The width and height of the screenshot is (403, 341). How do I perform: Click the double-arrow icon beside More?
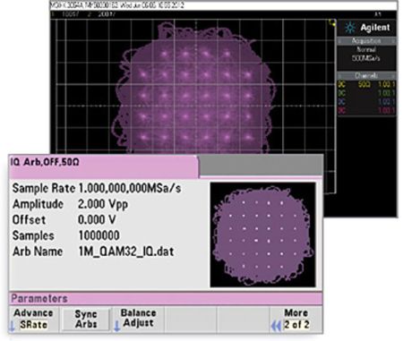coord(276,326)
